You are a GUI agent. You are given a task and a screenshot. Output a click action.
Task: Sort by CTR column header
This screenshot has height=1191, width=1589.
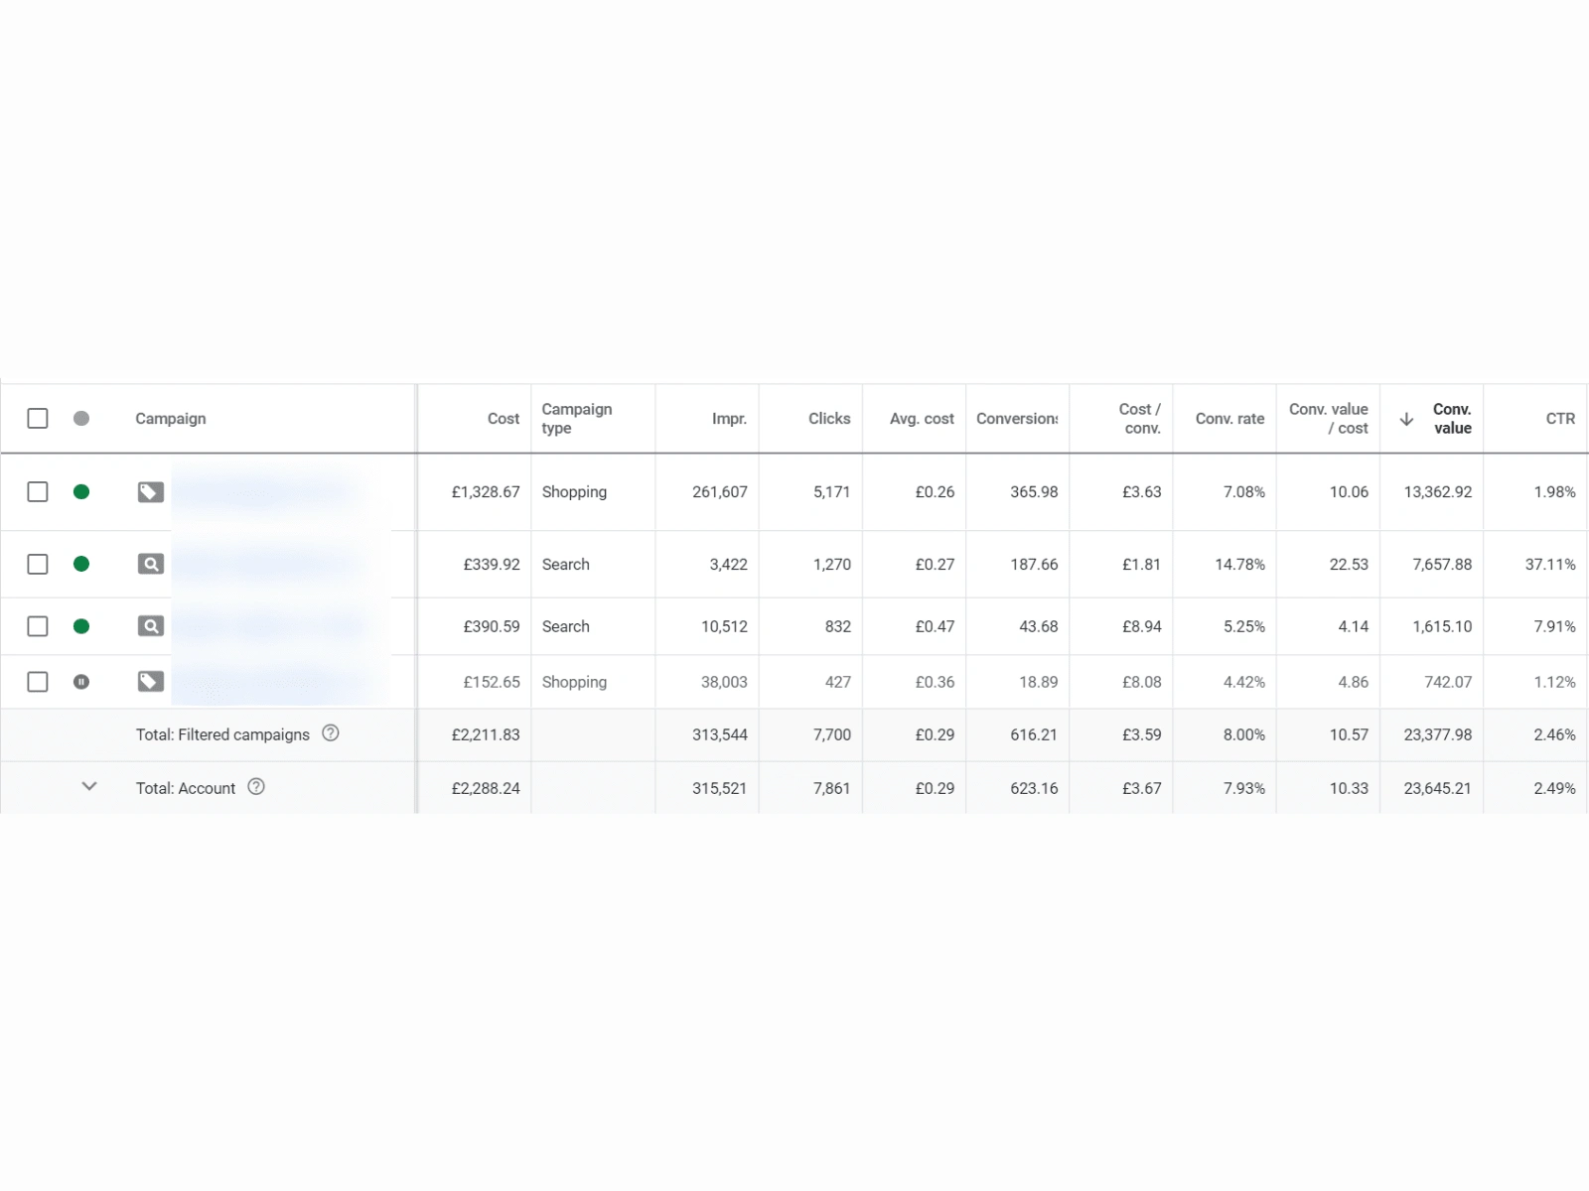[1560, 419]
